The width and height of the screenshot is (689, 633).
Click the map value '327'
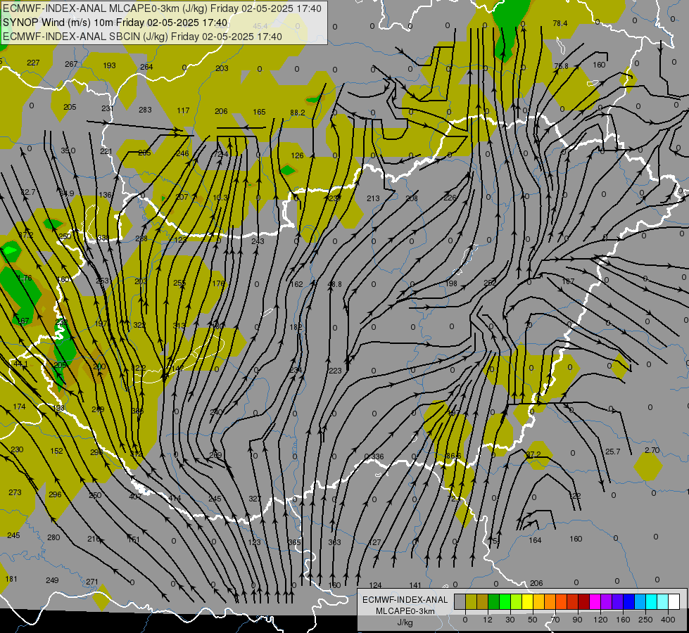(x=255, y=499)
